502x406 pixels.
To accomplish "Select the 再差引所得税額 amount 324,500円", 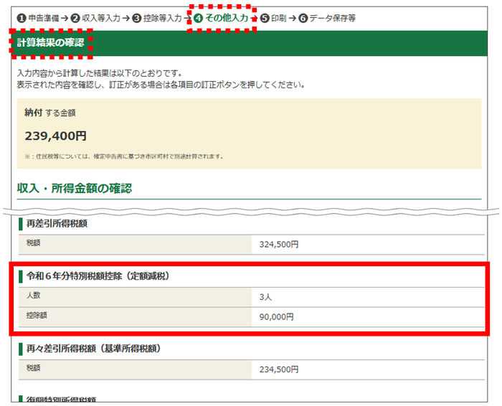I will click(279, 245).
